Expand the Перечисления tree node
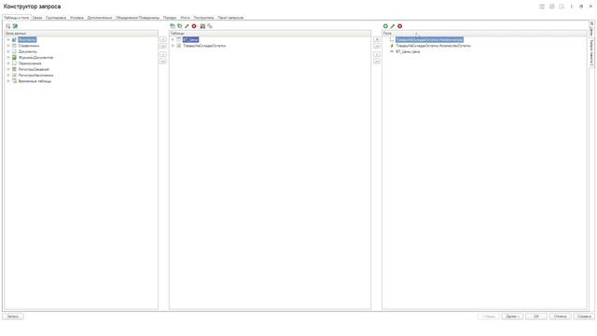The height and width of the screenshot is (336, 597). [x=8, y=63]
